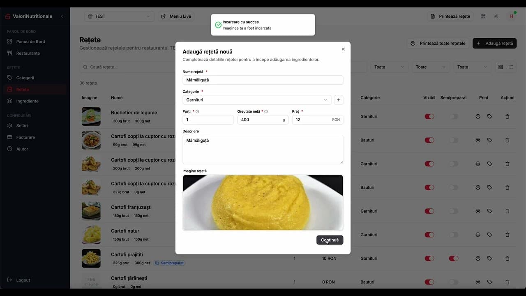Click delete trash icon for Cartofi natur row
The image size is (526, 296).
point(507,235)
